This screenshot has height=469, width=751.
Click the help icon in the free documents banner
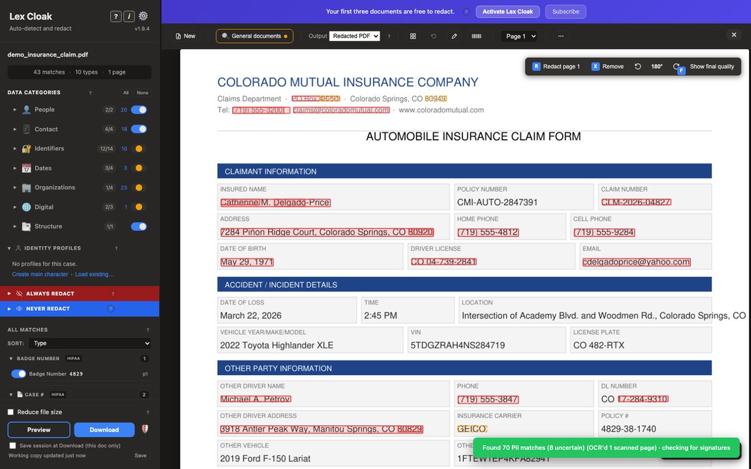tap(466, 12)
